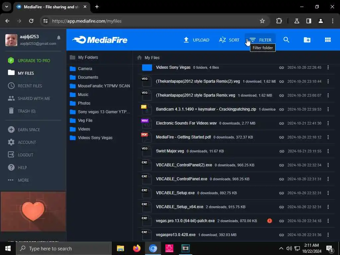Open options menu for Swist Major.veg

click(328, 151)
